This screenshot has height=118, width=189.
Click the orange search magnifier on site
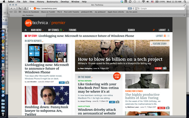pyautogui.click(x=154, y=30)
